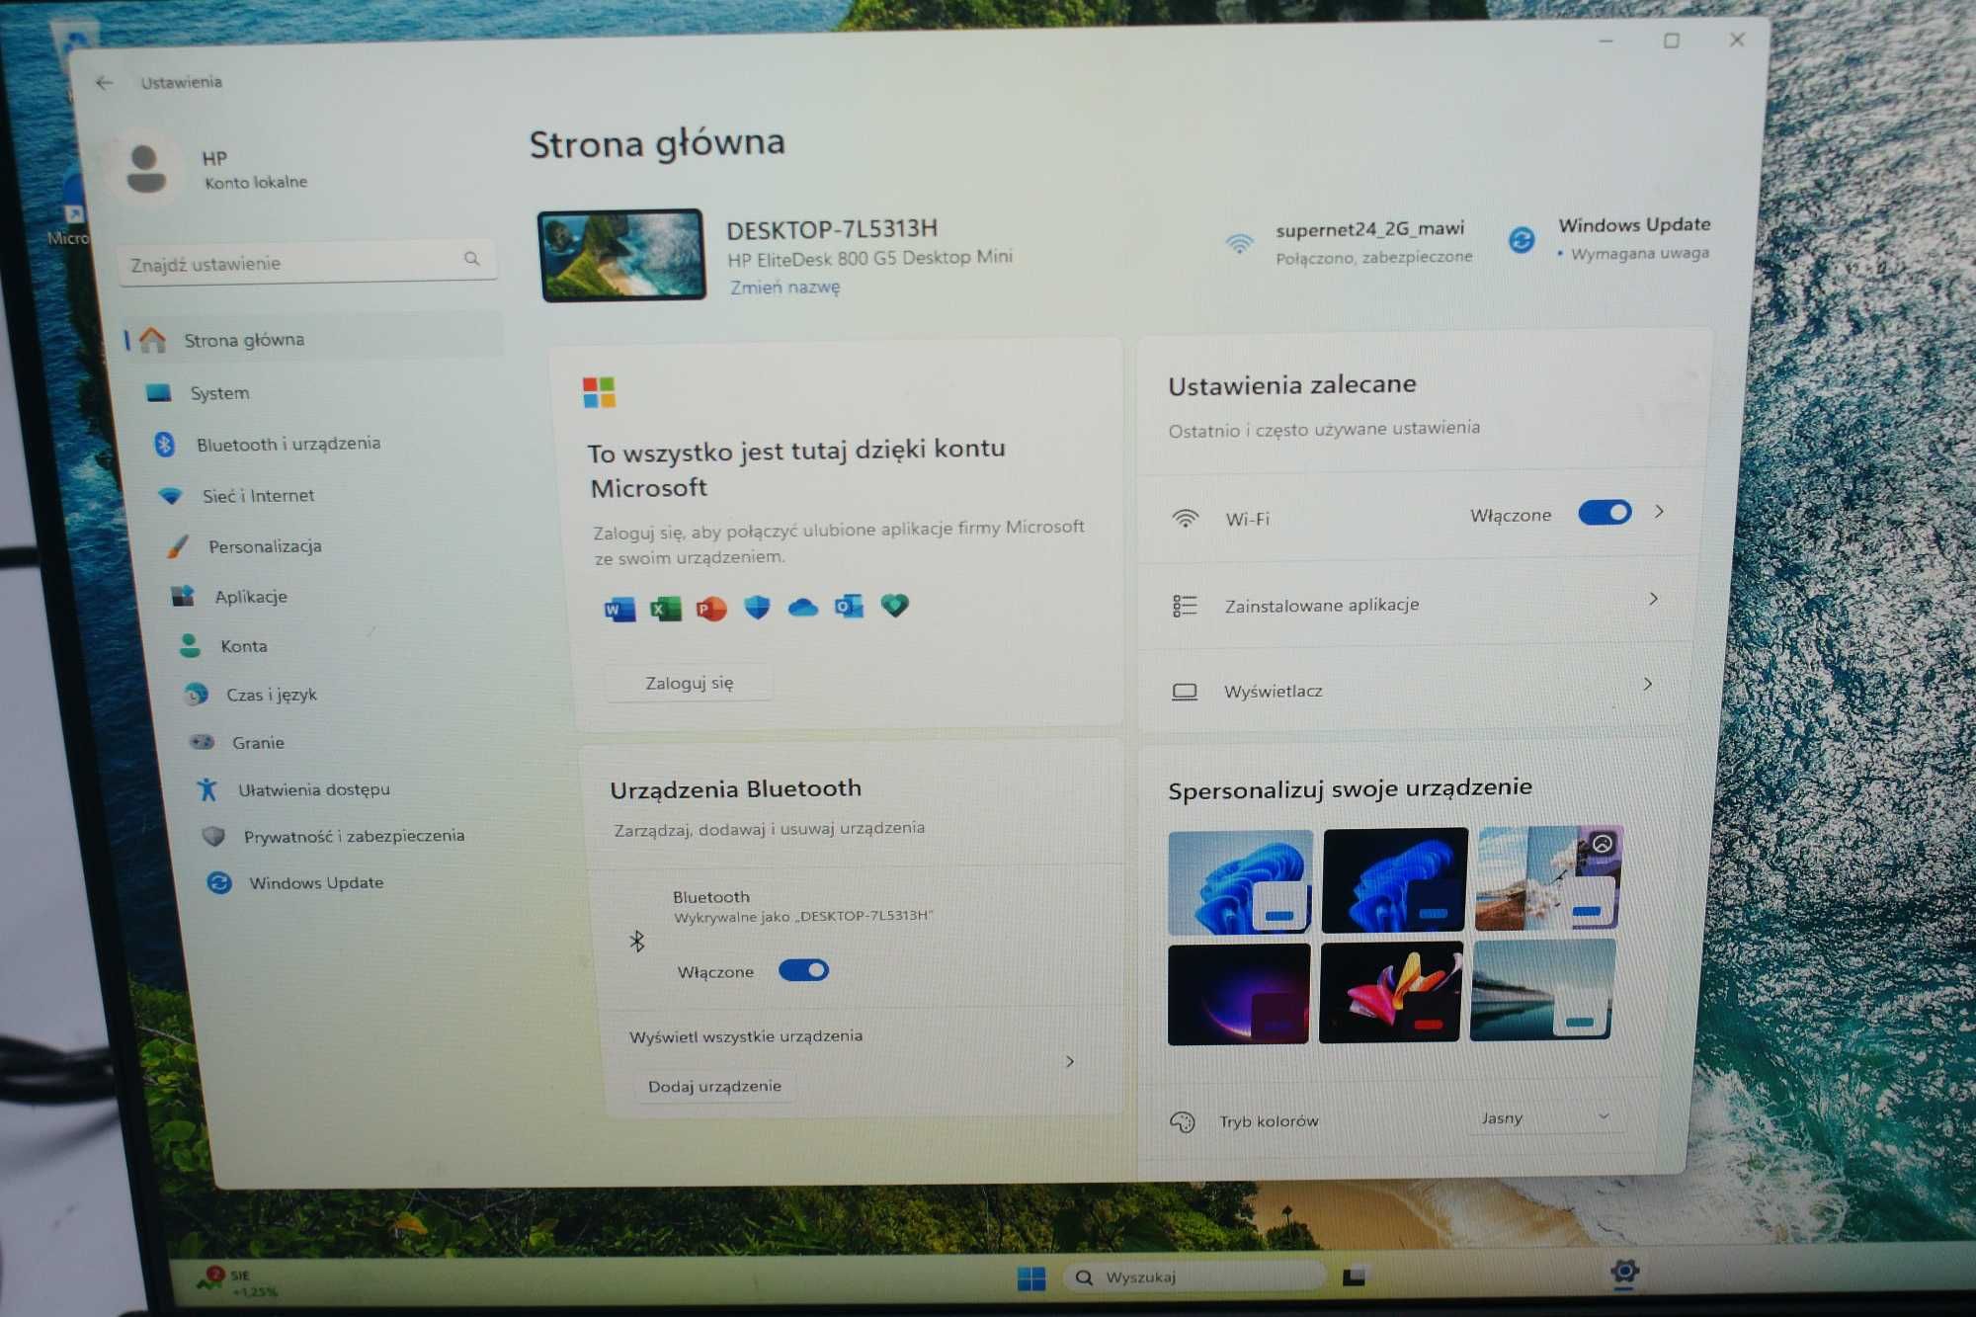
Task: Click the desktop wallpaper preview thumbnail
Action: (621, 255)
